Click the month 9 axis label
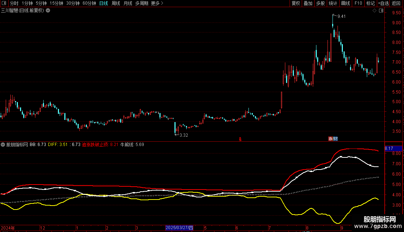Viewport: 404px width, 232px height. click(342, 228)
